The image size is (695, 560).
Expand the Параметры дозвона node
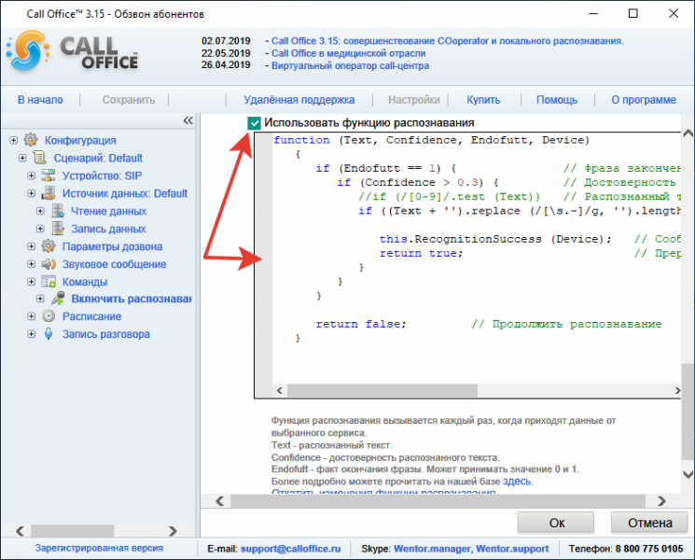click(x=32, y=246)
